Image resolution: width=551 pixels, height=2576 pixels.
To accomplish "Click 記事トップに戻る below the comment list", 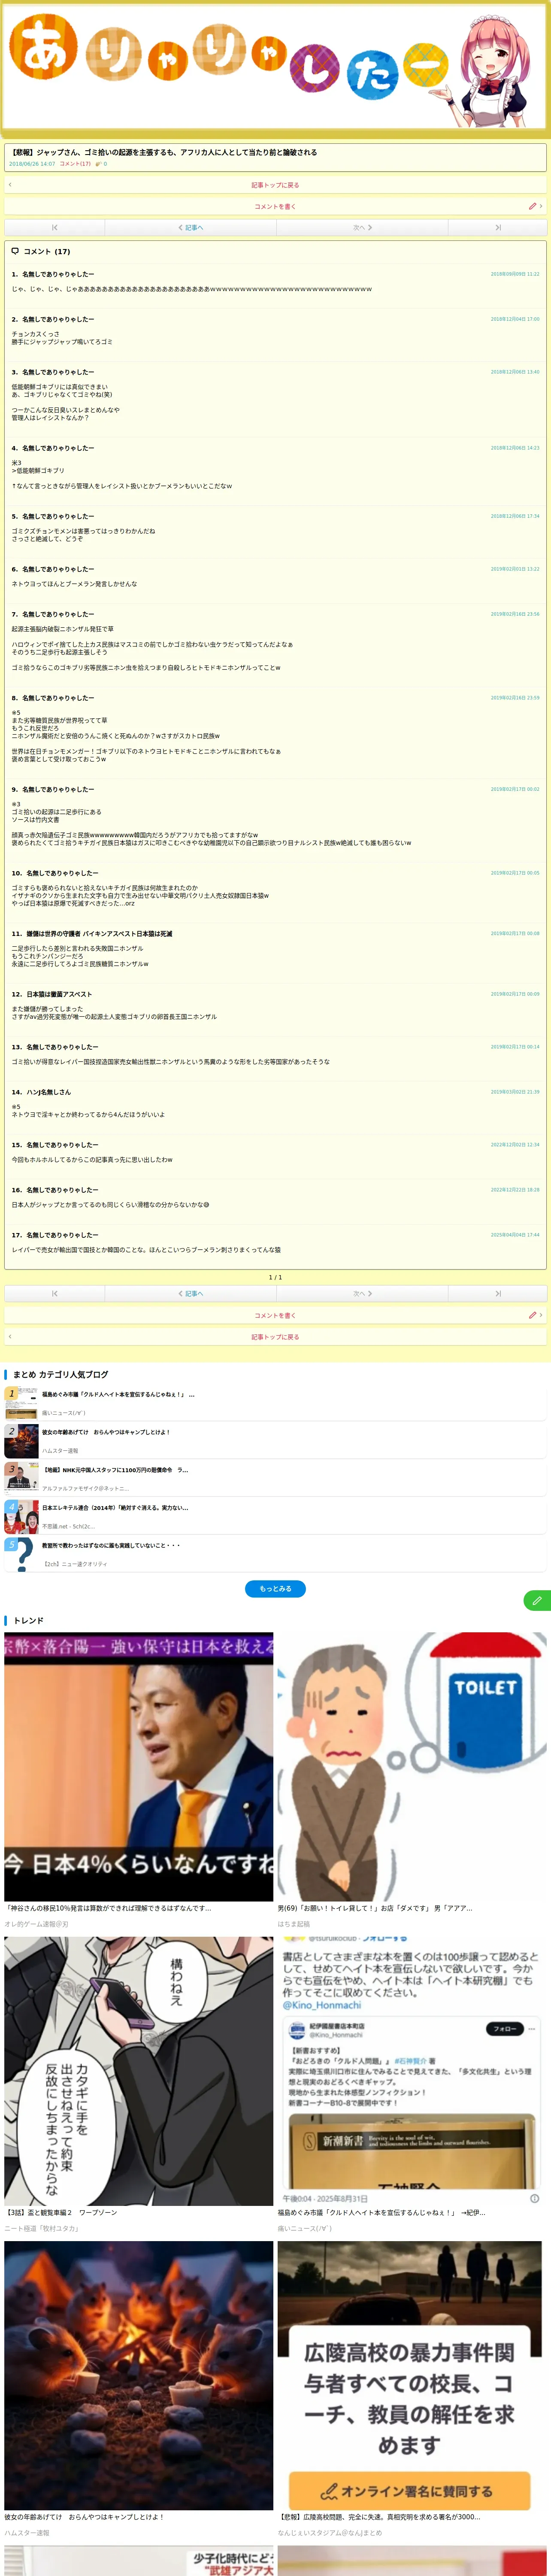I will coord(275,1337).
